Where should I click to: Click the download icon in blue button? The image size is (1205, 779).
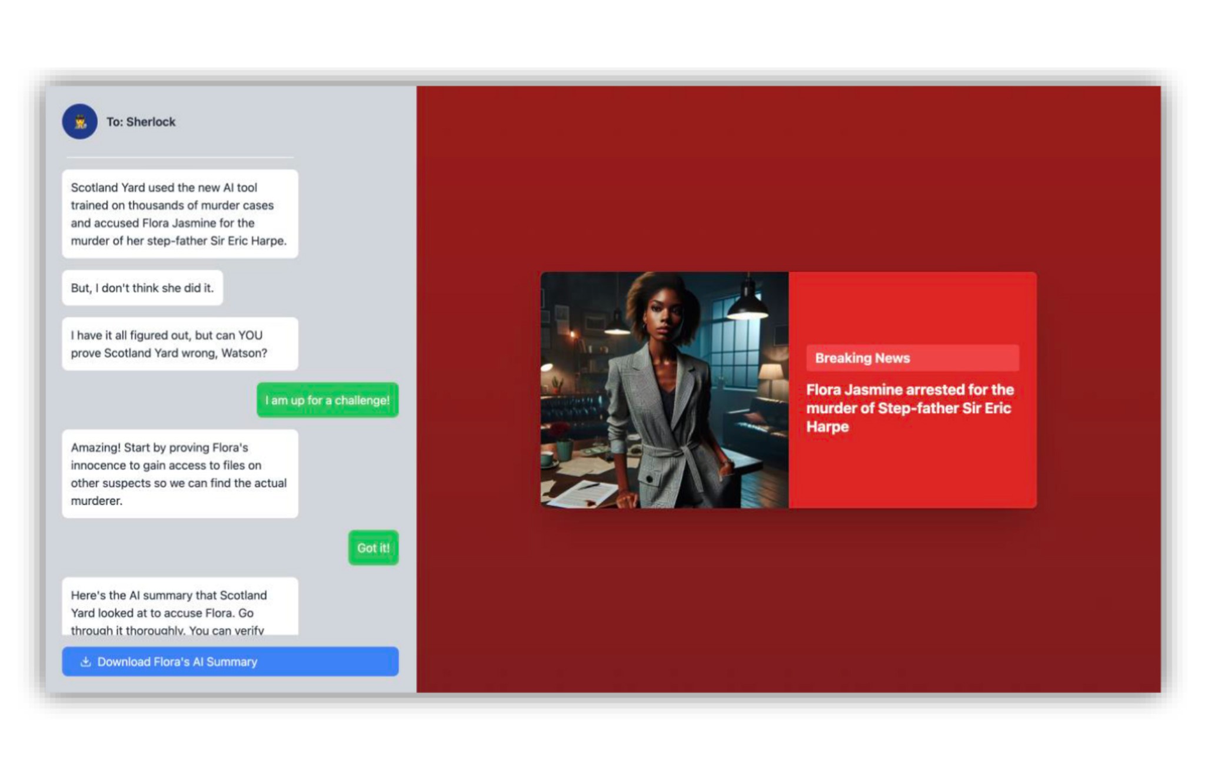click(85, 661)
